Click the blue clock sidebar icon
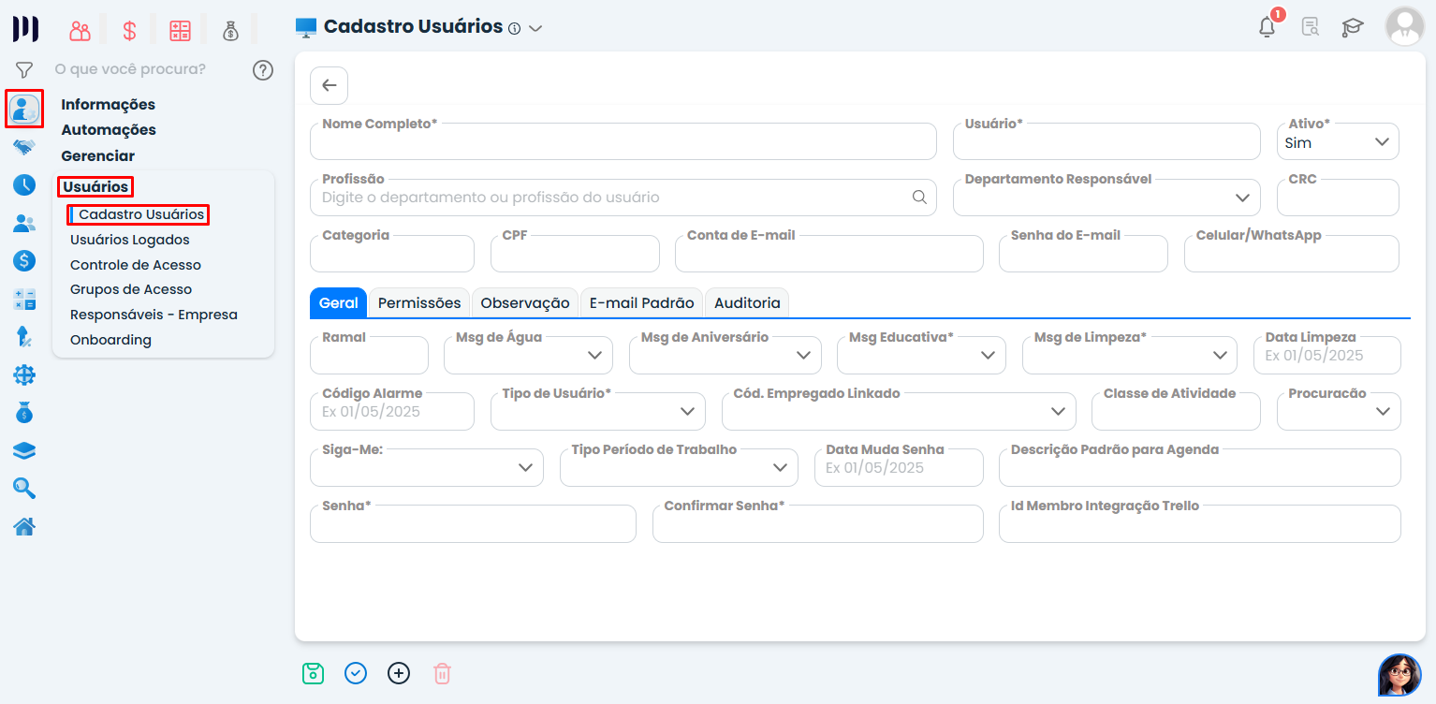The image size is (1436, 704). pyautogui.click(x=24, y=184)
